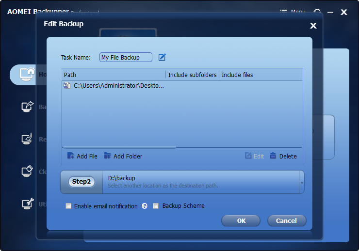The width and height of the screenshot is (359, 251).
Task: Click the Task Name input field
Action: point(125,57)
